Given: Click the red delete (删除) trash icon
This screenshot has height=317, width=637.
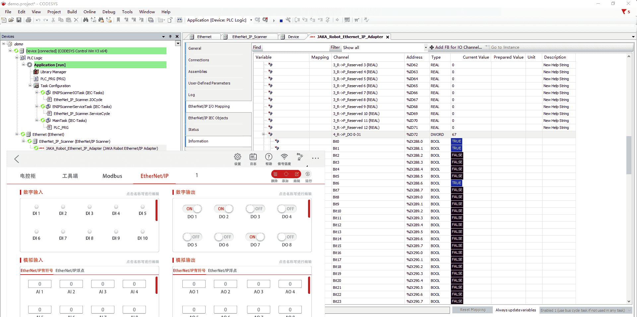Looking at the screenshot, I should point(275,174).
